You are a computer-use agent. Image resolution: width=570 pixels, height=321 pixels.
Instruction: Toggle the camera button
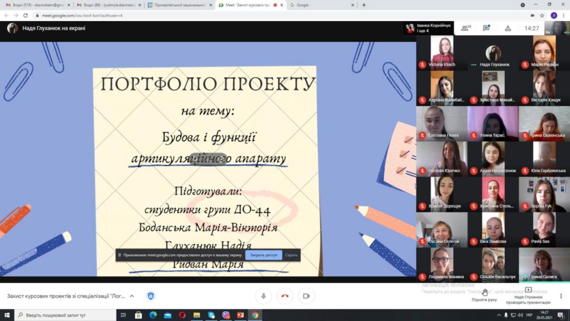(x=306, y=296)
